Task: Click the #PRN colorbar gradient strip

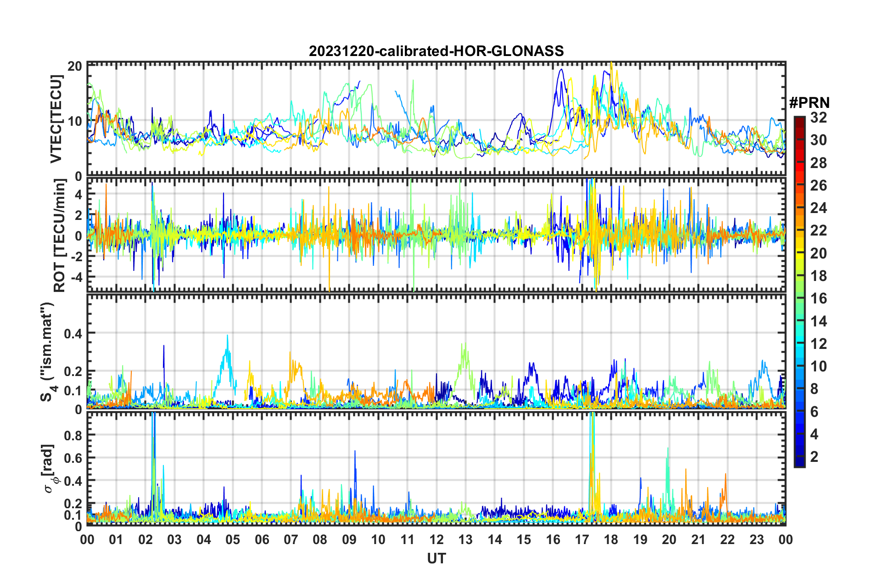Action: click(799, 292)
